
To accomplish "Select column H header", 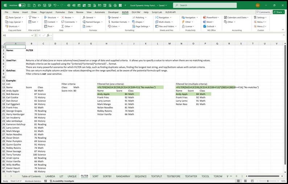I will pos(107,44).
